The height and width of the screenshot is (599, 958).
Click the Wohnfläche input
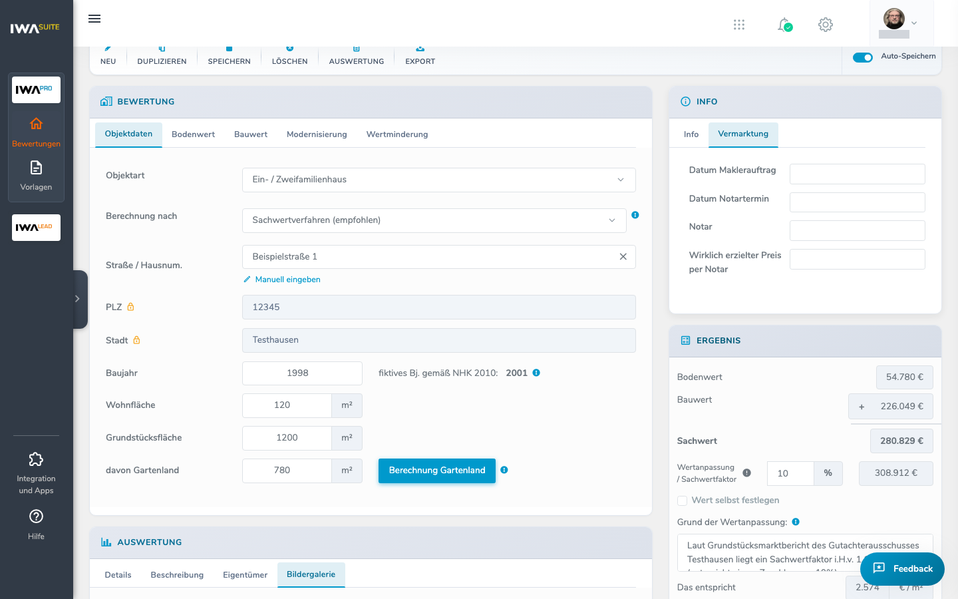[287, 405]
